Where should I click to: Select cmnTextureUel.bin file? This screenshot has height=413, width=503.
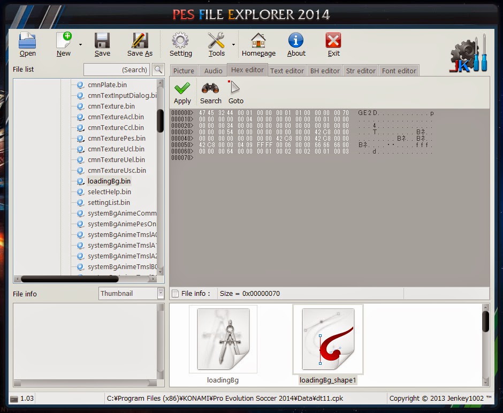[116, 159]
